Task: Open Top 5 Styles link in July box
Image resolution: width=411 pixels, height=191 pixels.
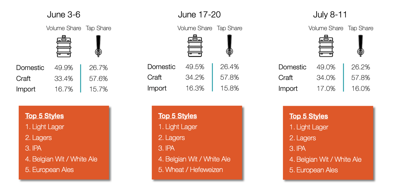Action: pos(309,116)
